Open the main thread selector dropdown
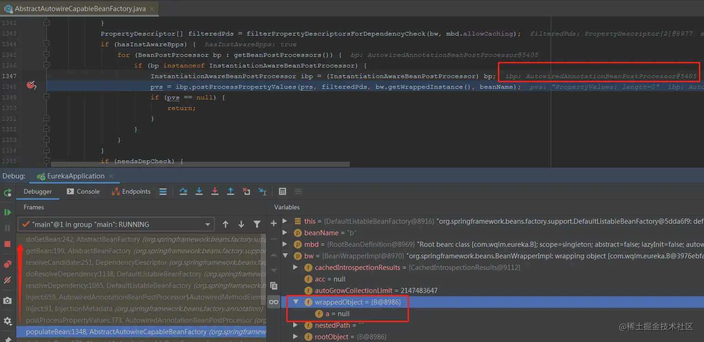This screenshot has height=342, width=704. point(116,224)
